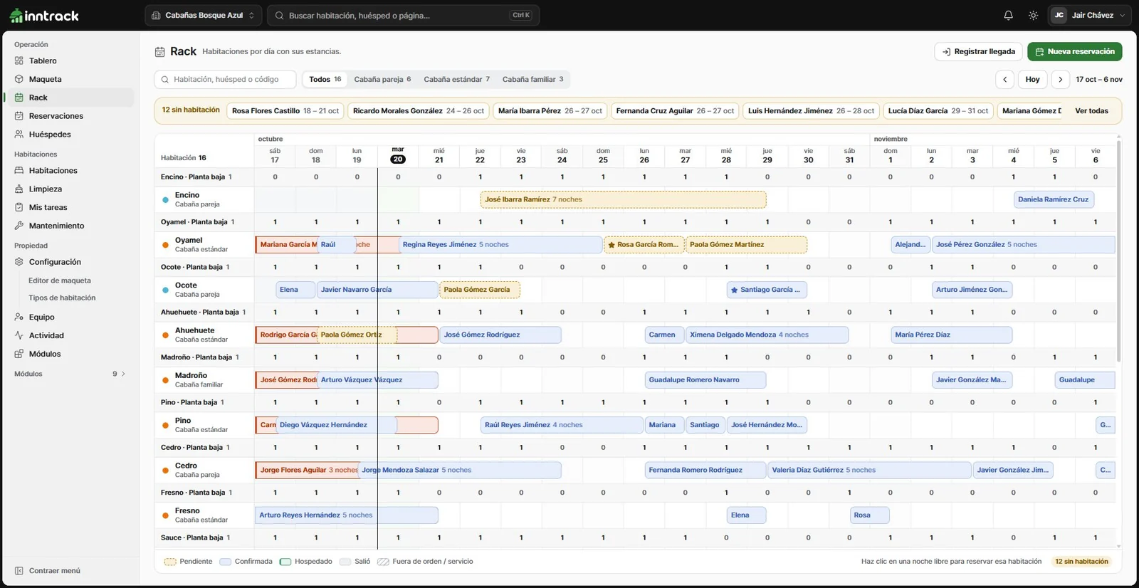Go to the next date range
The height and width of the screenshot is (588, 1139).
click(1060, 80)
